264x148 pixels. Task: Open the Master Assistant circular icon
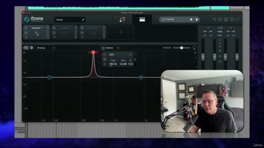(123, 19)
